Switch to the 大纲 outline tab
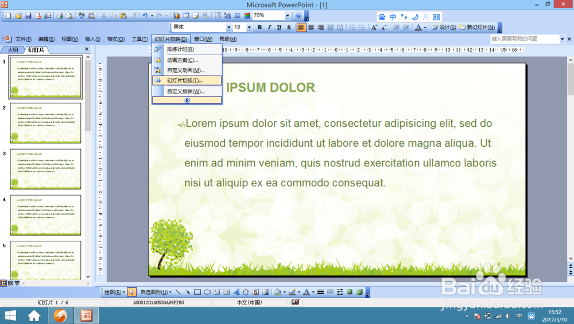 click(13, 50)
